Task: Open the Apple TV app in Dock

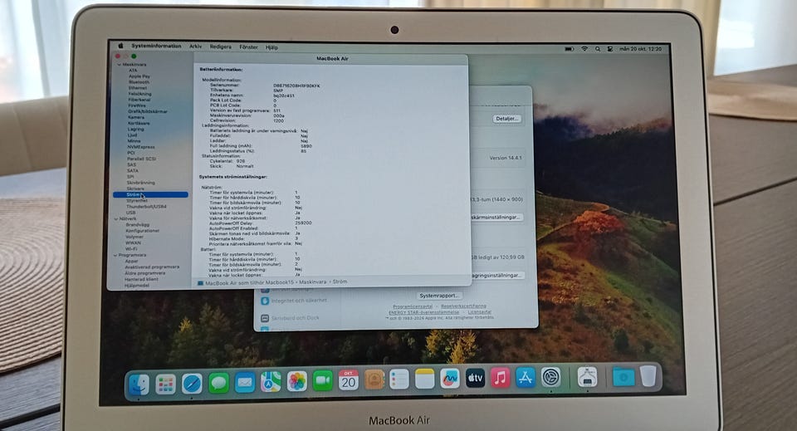Action: point(475,378)
